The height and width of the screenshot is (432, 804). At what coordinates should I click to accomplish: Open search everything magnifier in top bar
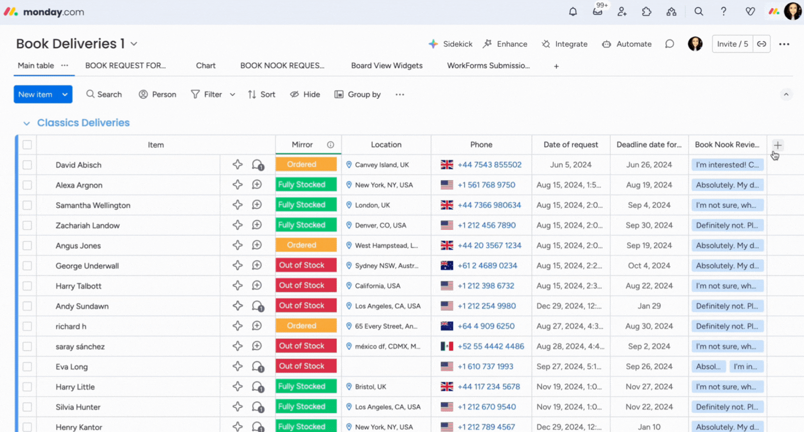pyautogui.click(x=698, y=12)
